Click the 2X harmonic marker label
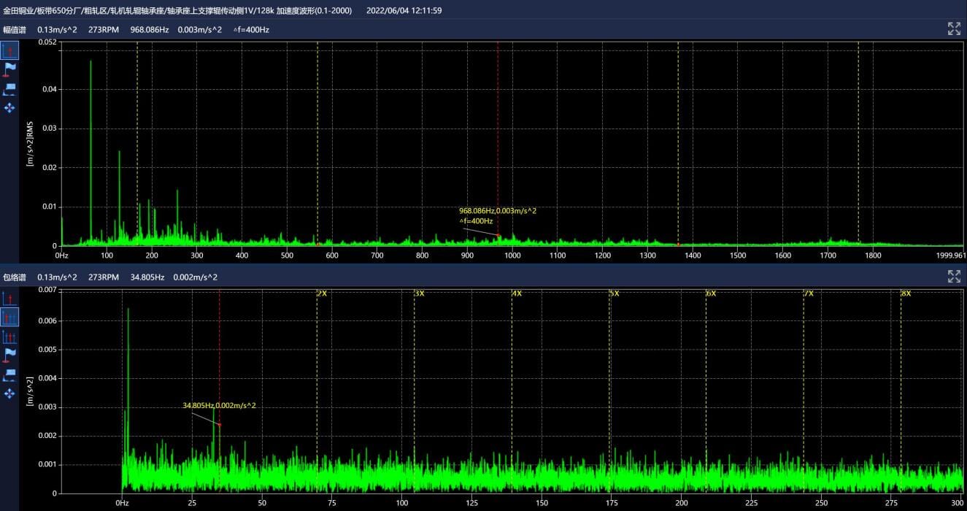The height and width of the screenshot is (511, 967). [x=322, y=293]
